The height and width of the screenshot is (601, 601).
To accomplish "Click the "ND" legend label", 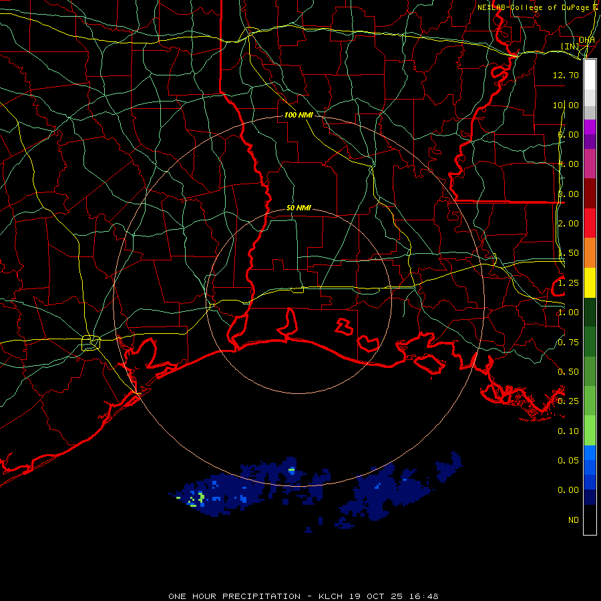I will coord(574,520).
